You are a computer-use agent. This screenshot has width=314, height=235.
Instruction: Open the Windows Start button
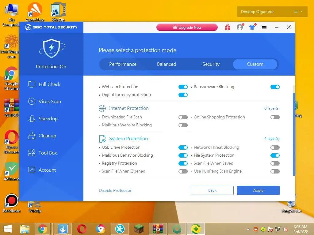coord(8,229)
